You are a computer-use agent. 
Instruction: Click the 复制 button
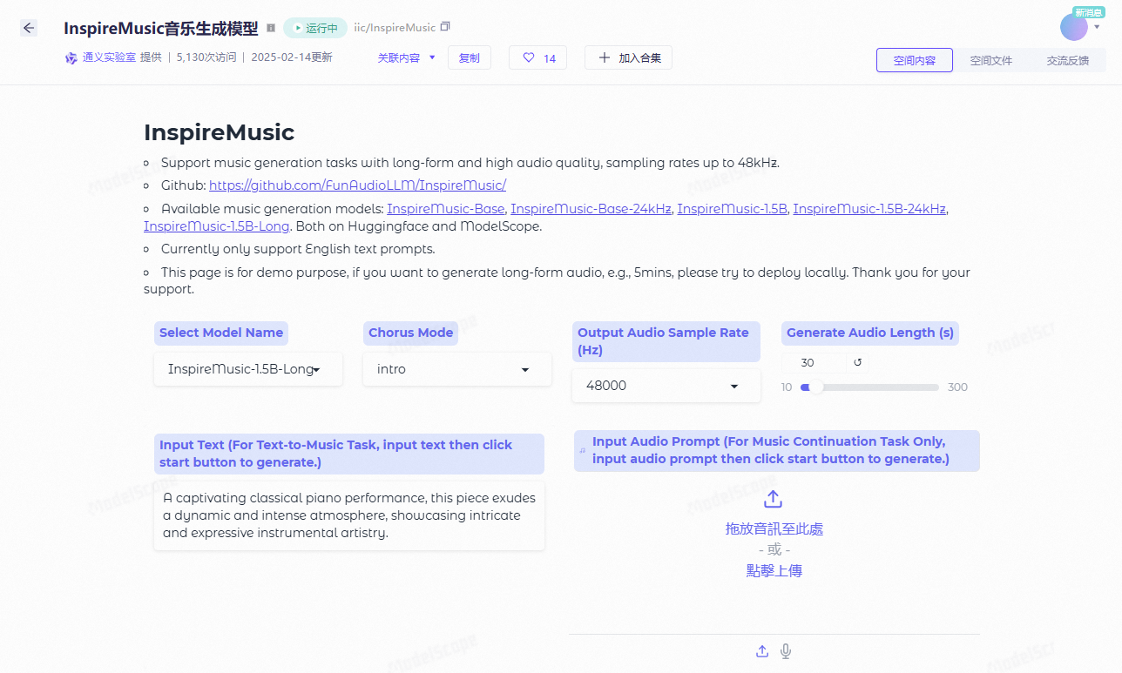(x=470, y=58)
